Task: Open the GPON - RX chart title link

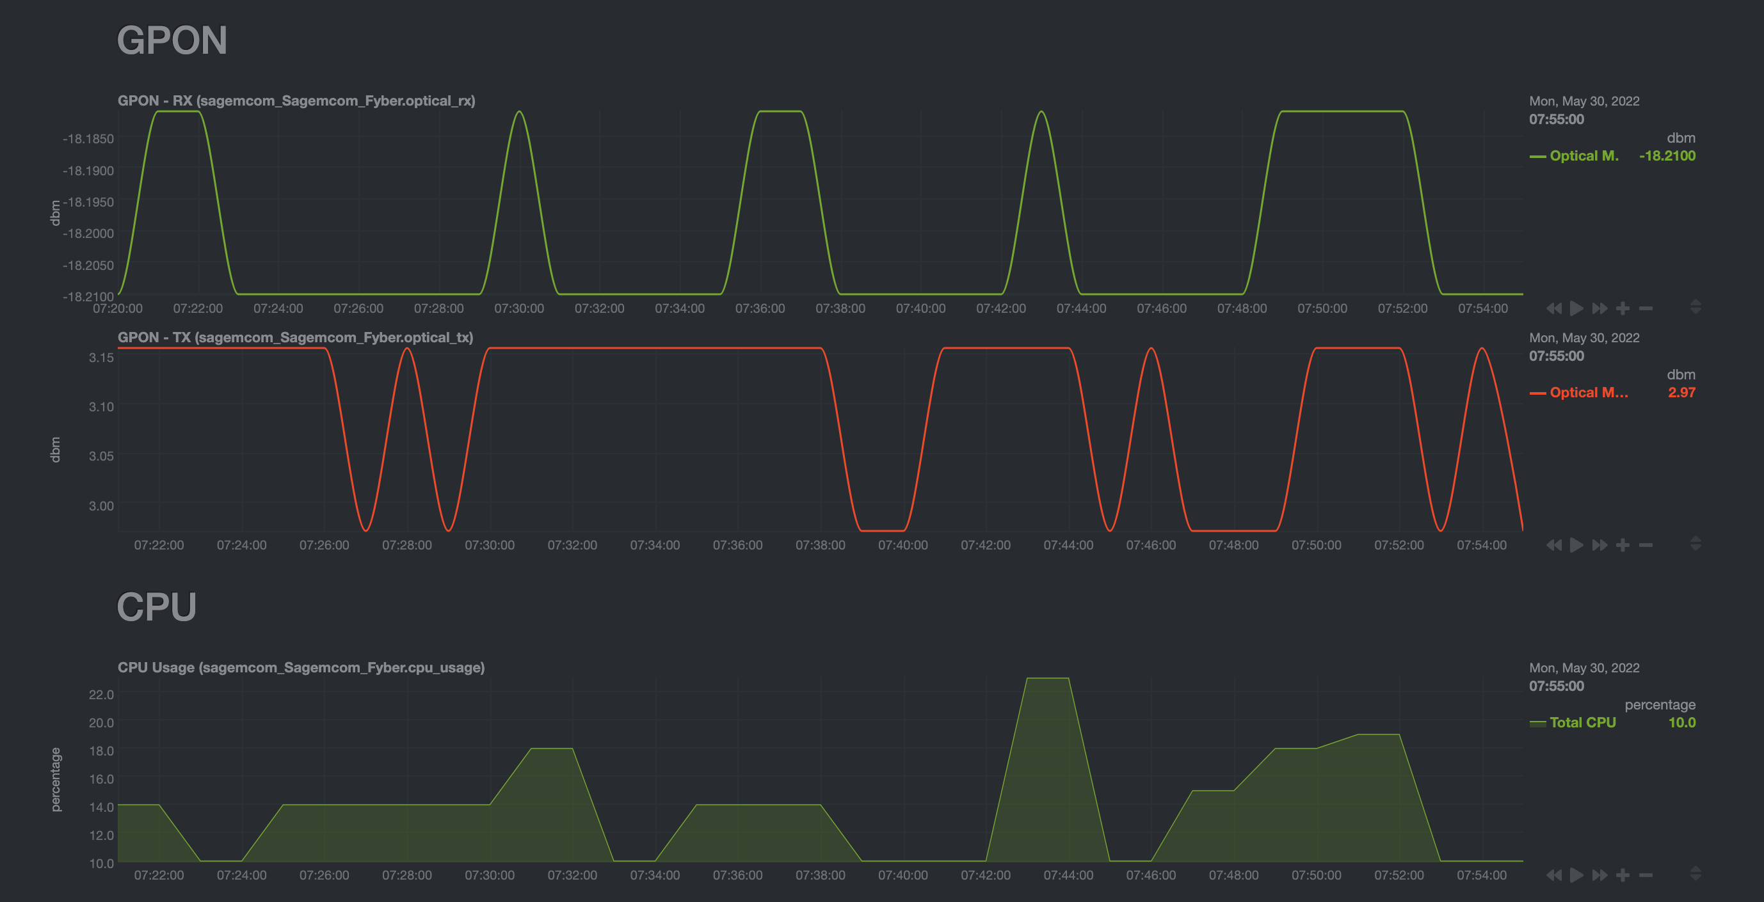Action: point(297,100)
